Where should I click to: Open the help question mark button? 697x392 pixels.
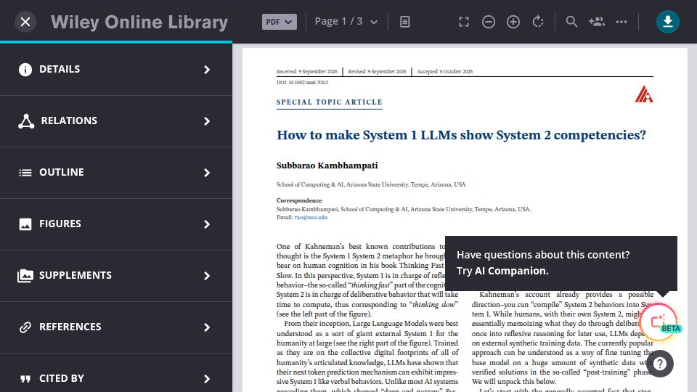[660, 364]
